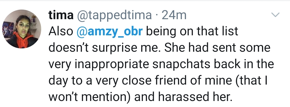Select the phrase She had sent some

click(217, 48)
